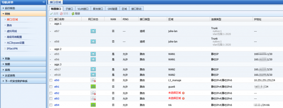
Task: Open 虚拟网线 in the navigation tree
Action: pyautogui.click(x=12, y=31)
